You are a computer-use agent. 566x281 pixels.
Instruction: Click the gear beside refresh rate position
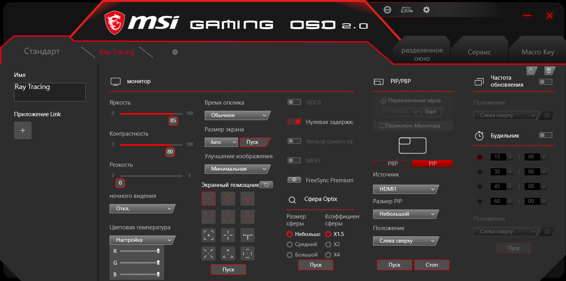(x=547, y=115)
